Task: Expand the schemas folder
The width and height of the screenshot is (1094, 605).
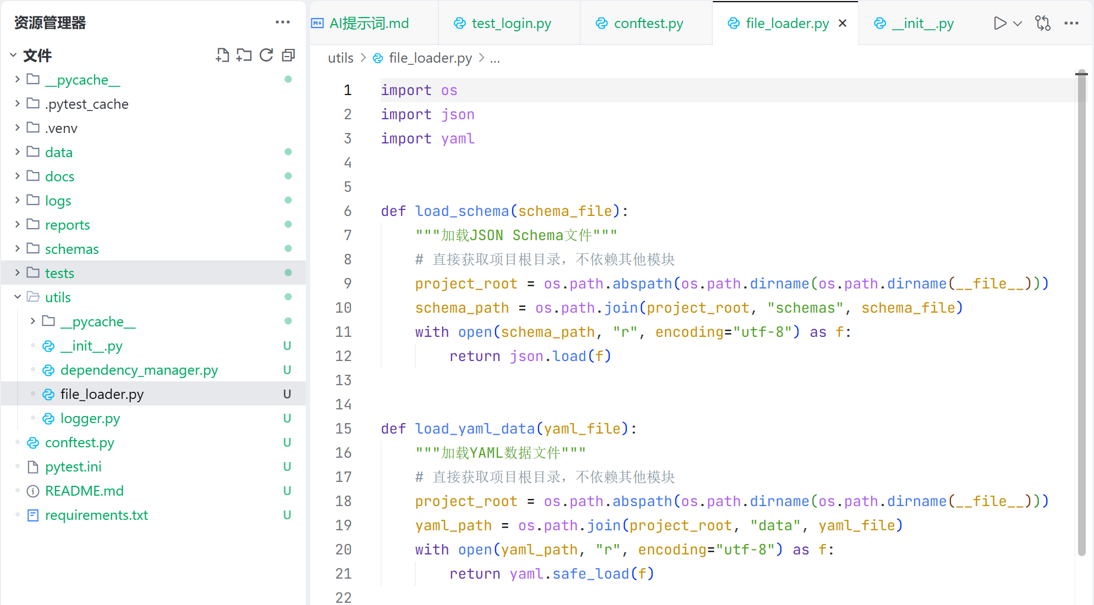Action: click(72, 249)
